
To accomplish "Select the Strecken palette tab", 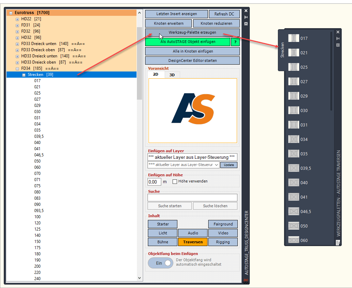I will [282, 50].
